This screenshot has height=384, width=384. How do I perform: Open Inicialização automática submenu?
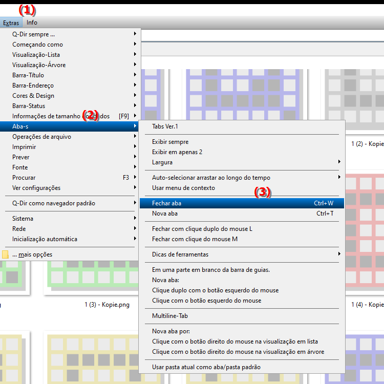(x=70, y=239)
